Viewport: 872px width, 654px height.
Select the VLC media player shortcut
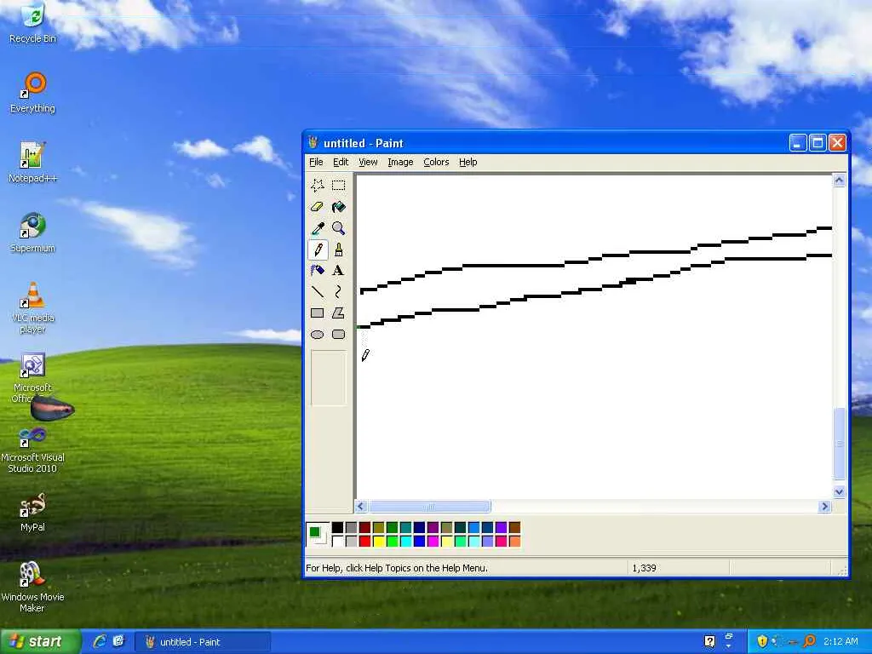point(33,307)
